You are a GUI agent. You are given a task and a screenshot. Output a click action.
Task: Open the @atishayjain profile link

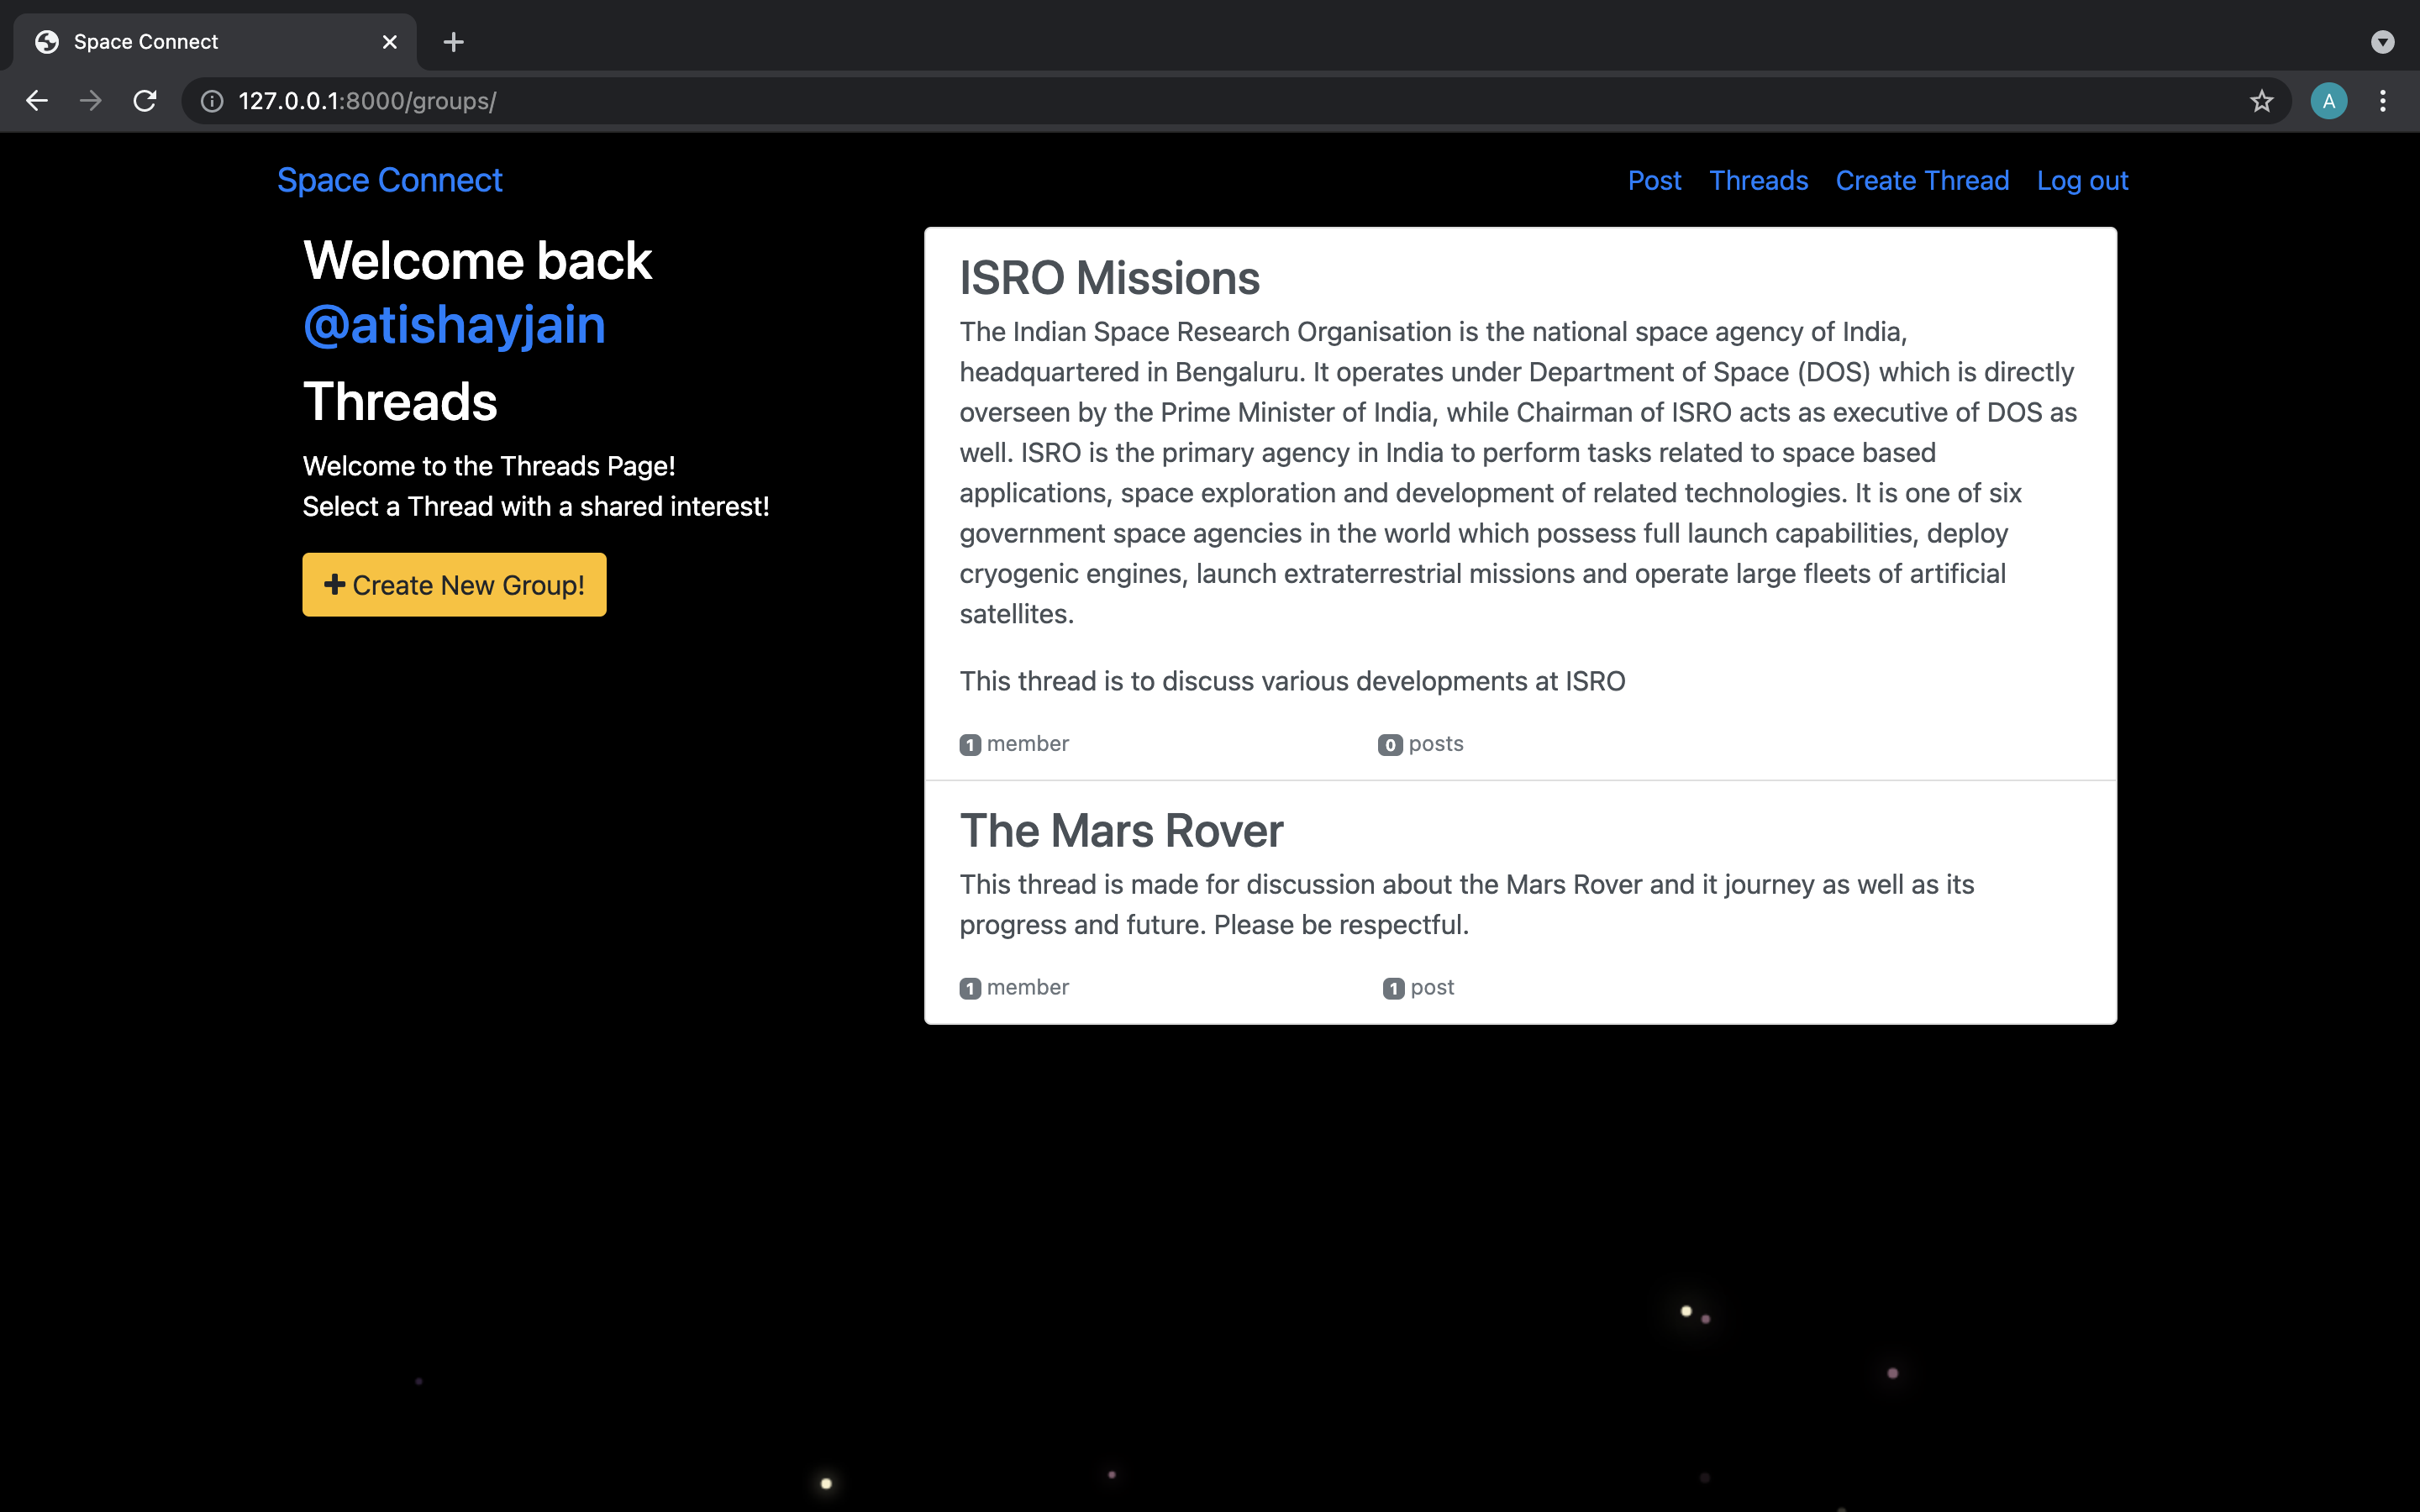454,325
